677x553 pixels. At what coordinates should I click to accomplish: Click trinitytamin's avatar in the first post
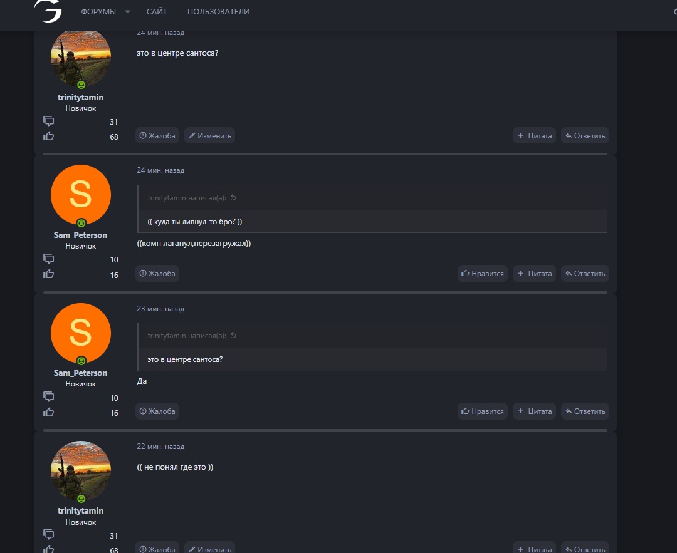click(x=81, y=59)
